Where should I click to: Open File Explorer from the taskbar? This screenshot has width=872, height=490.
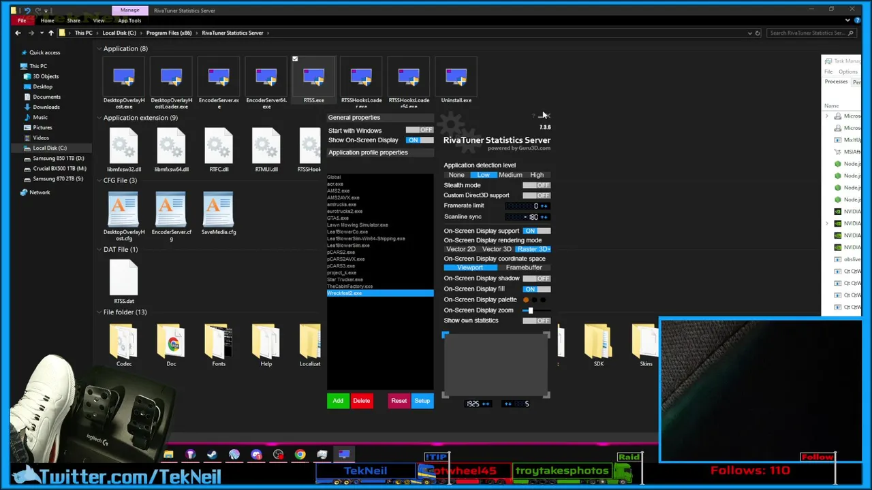click(168, 455)
